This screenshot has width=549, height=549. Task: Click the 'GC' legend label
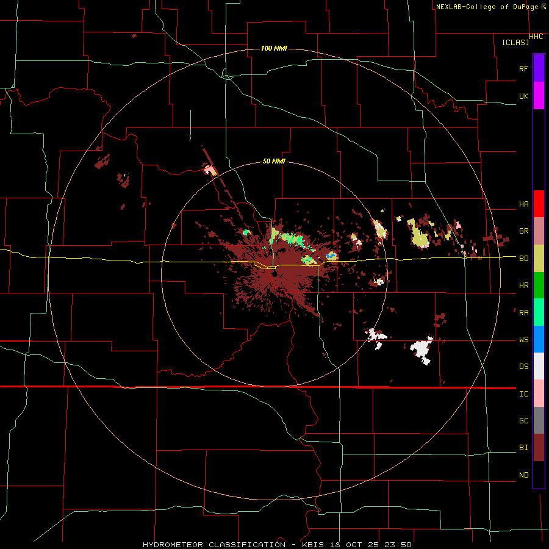pos(523,421)
